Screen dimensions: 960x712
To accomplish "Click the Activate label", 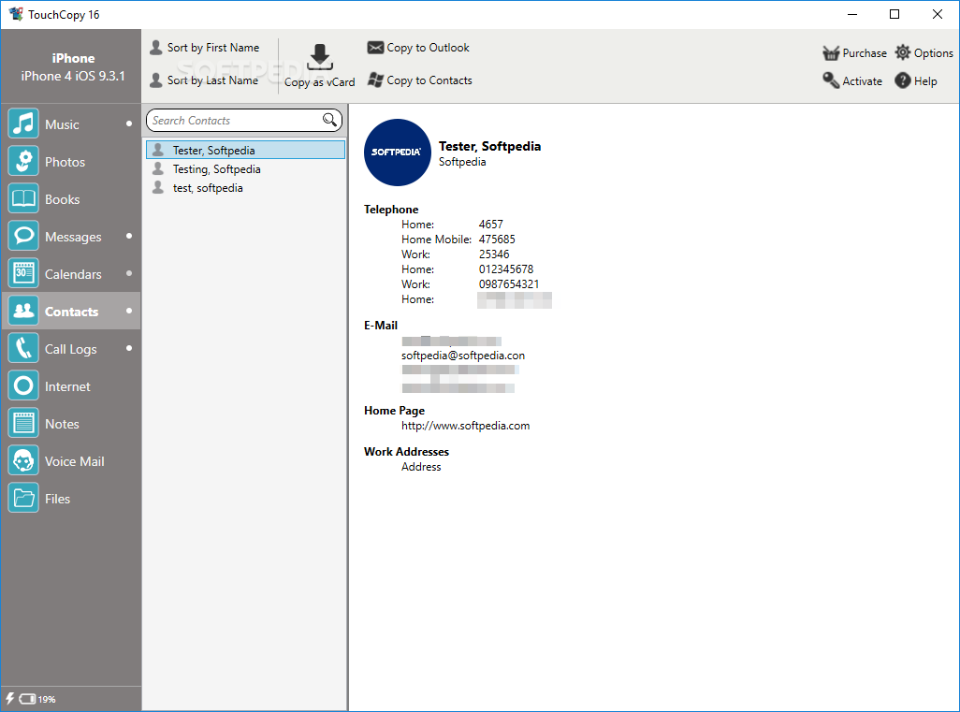I will [x=862, y=80].
